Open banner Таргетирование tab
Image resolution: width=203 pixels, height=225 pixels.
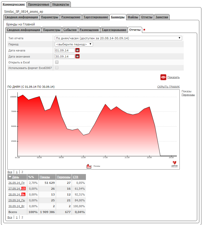coord(114,30)
